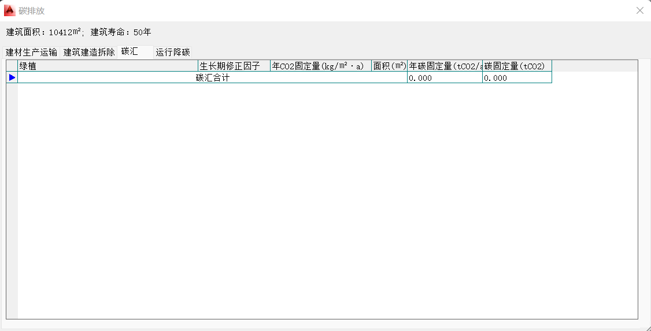Click the 面积(m²) column header
651x331 pixels.
[389, 66]
